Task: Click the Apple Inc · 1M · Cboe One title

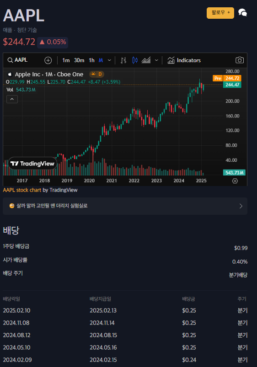Action: pos(49,74)
